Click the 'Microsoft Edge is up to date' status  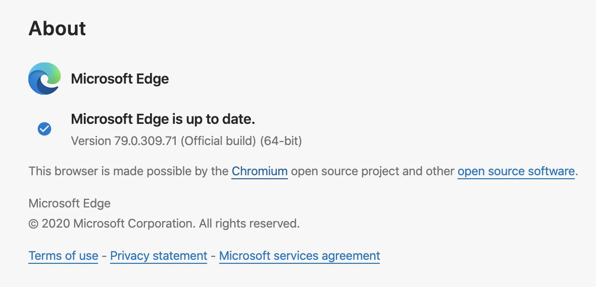coord(163,119)
